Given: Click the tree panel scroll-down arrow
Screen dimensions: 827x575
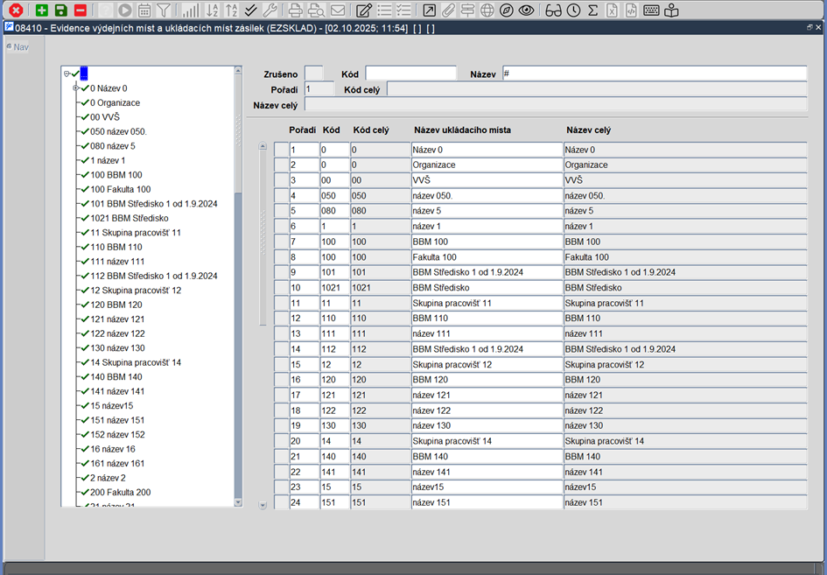Looking at the screenshot, I should pos(238,502).
